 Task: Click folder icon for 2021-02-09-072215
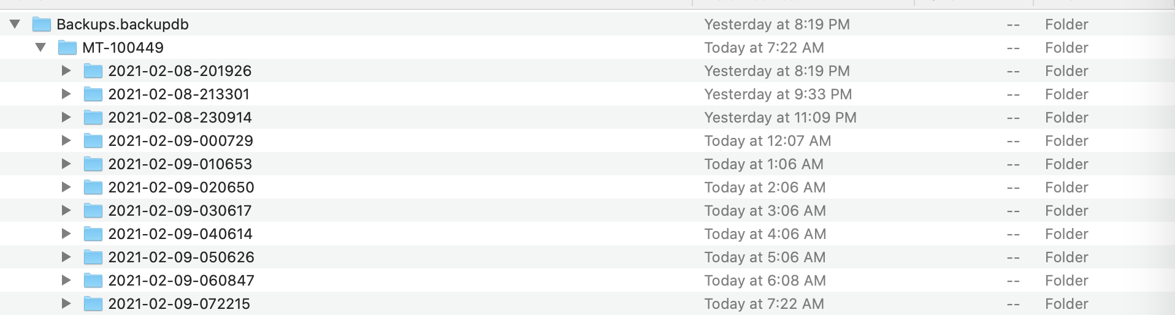pos(93,304)
